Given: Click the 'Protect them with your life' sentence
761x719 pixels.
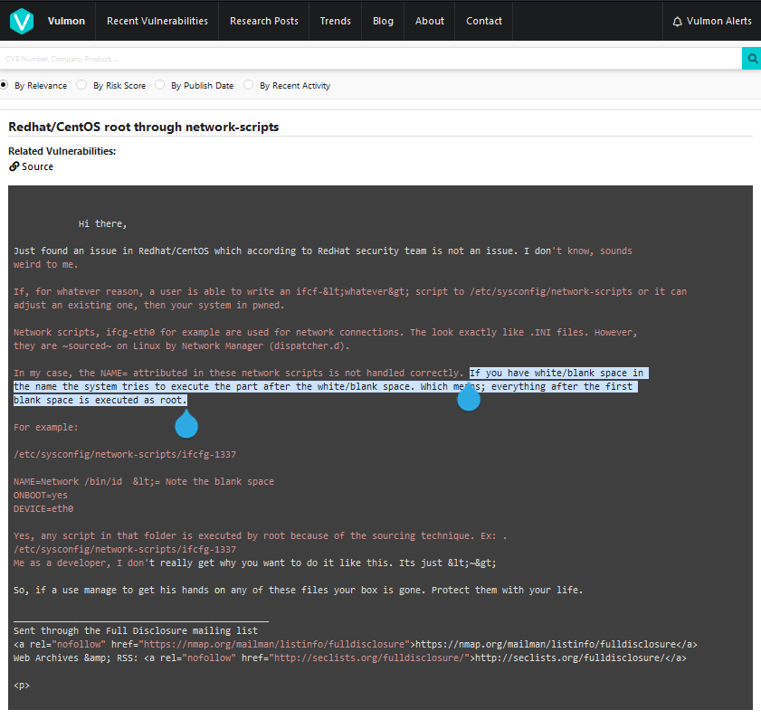Looking at the screenshot, I should pos(506,591).
